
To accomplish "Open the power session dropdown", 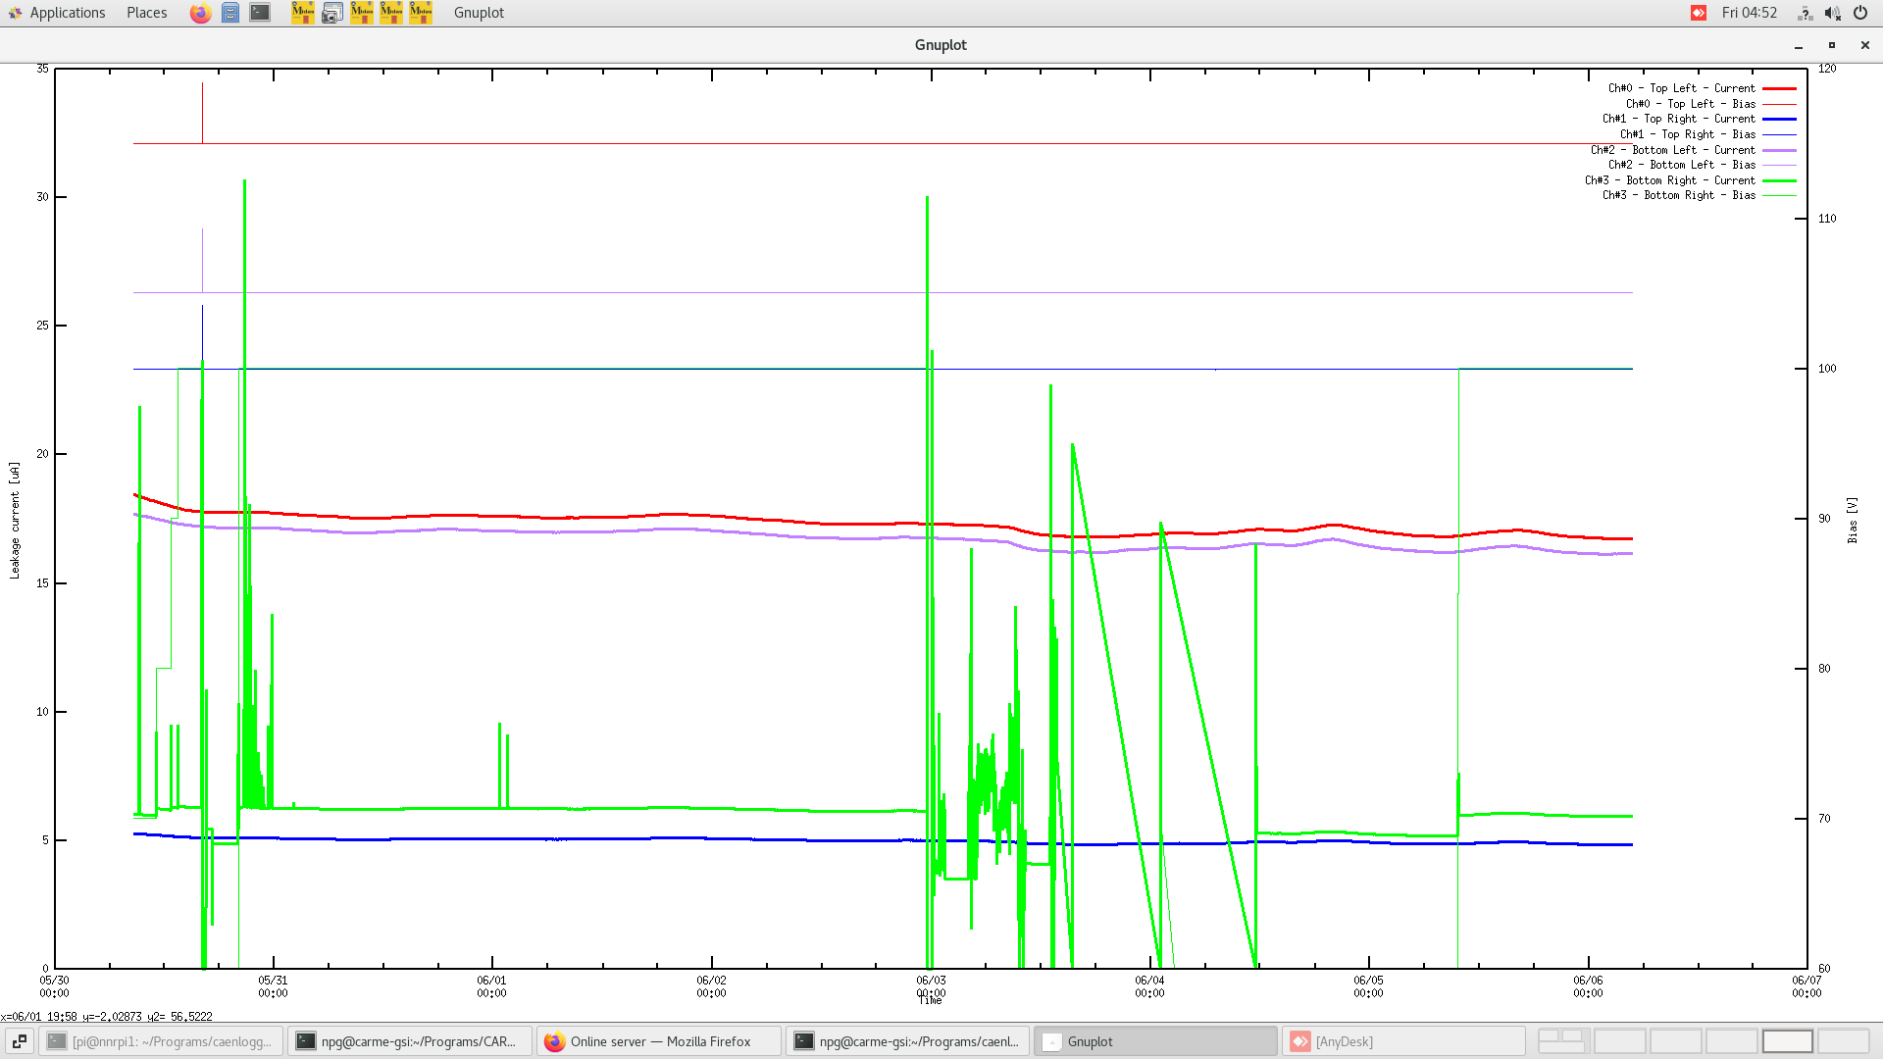I will 1859,13.
